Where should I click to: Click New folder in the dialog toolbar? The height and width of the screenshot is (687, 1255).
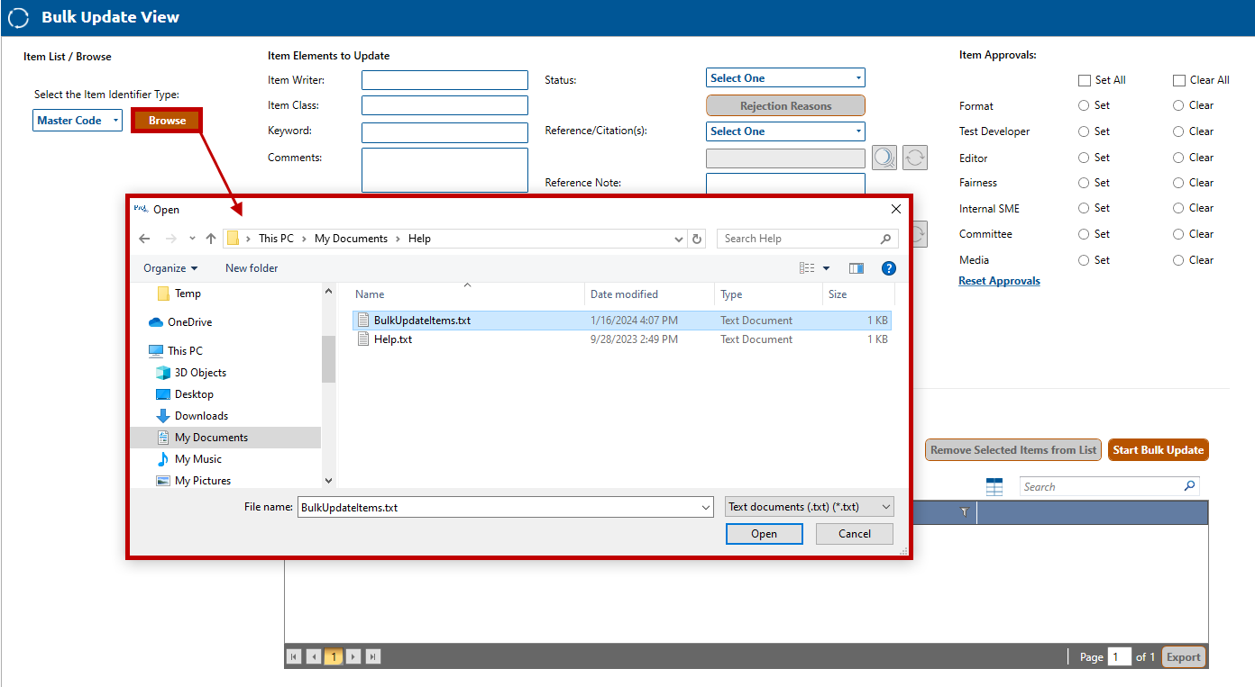pos(252,268)
